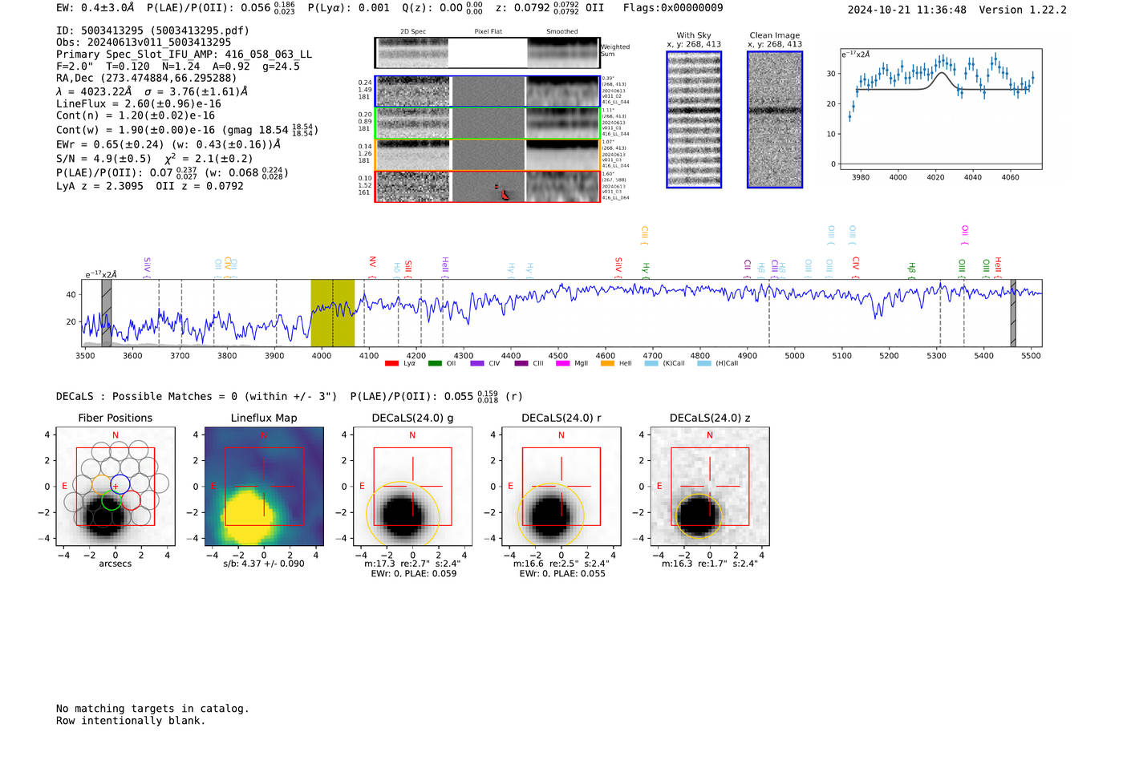Click the red Lyα legend swatch

(391, 363)
